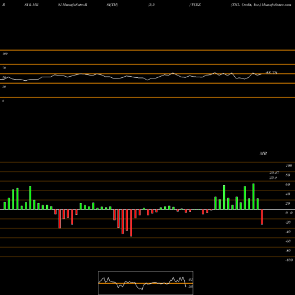Click the 'TCRZ' ticker symbol text

tap(196, 5)
